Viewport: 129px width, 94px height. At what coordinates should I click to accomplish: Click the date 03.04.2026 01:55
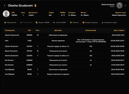pos(118,51)
